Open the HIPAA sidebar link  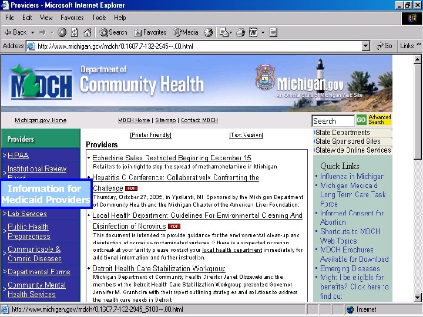click(18, 156)
